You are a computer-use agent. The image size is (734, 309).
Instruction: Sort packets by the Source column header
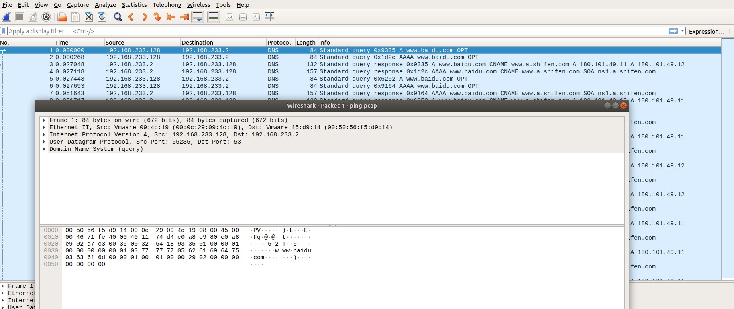tap(142, 42)
